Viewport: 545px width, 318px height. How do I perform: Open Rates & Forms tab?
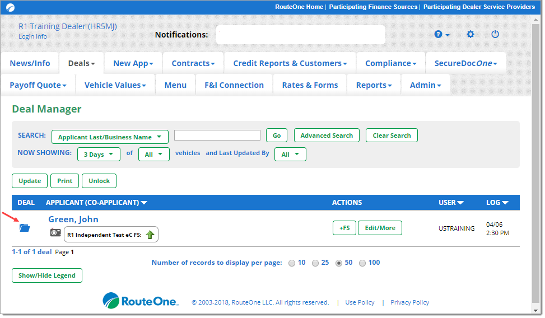pyautogui.click(x=310, y=85)
